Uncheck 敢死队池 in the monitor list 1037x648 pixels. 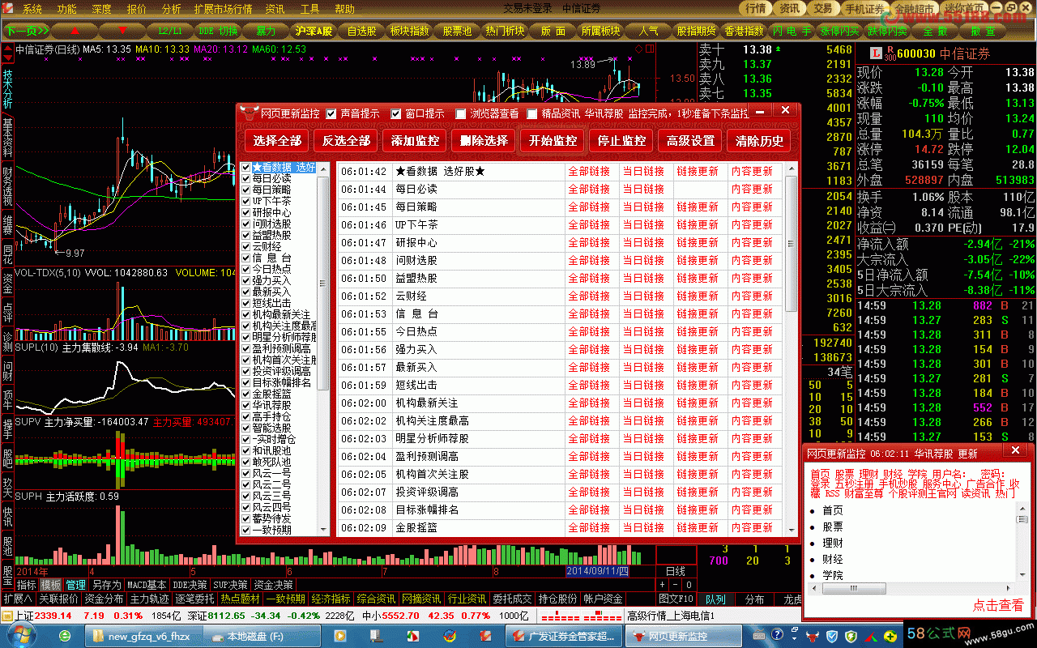click(246, 462)
